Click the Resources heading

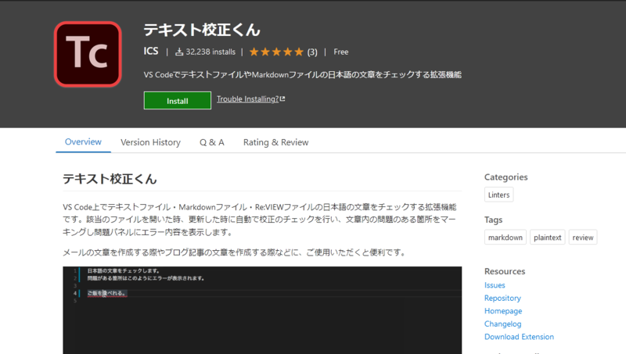tap(505, 271)
